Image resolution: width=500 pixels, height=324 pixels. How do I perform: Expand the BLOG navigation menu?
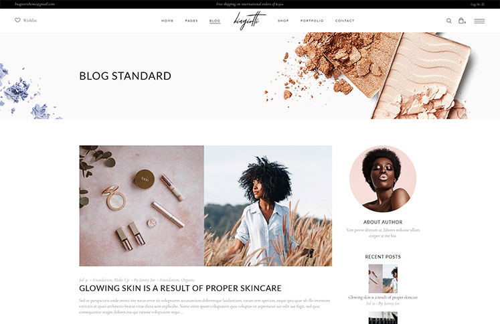215,21
